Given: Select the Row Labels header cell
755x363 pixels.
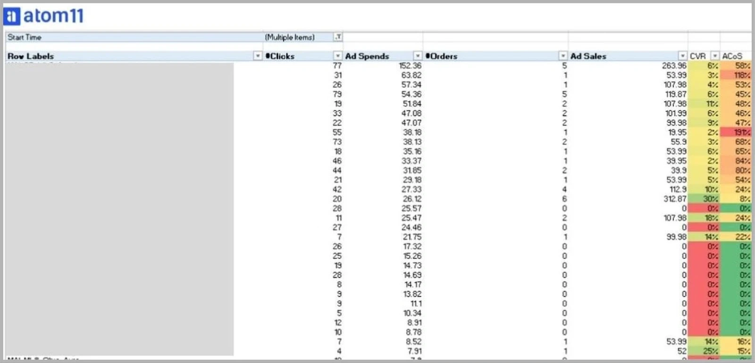Looking at the screenshot, I should pos(134,56).
